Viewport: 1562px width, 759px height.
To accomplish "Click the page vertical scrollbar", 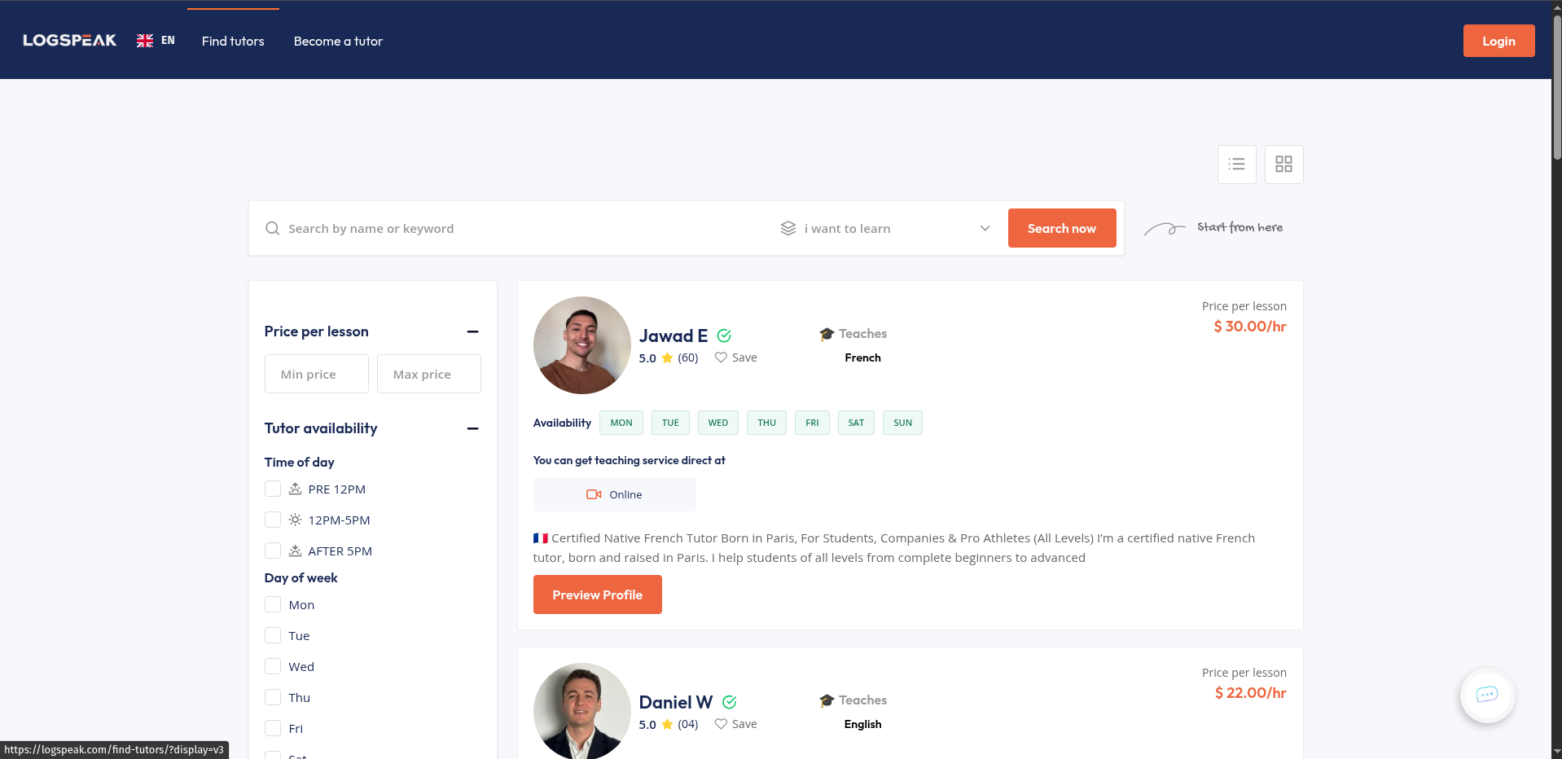I will coord(1556,379).
